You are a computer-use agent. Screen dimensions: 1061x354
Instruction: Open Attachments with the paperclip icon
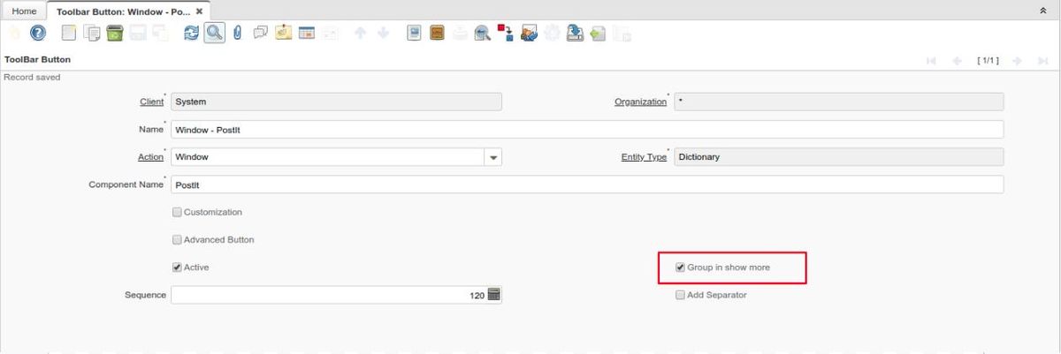pyautogui.click(x=238, y=34)
